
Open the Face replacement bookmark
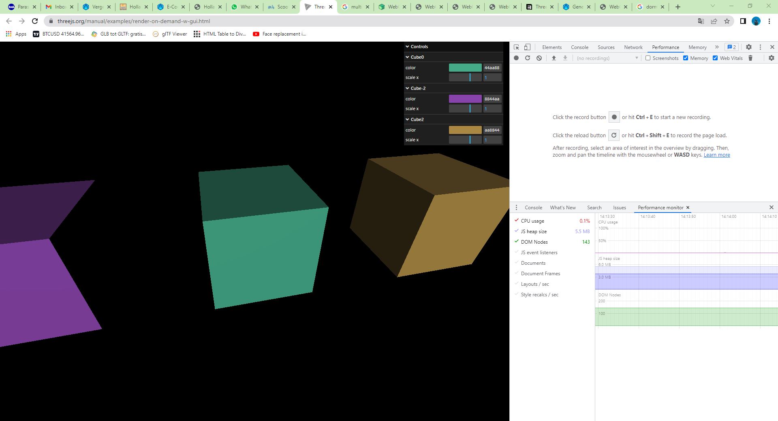(280, 34)
